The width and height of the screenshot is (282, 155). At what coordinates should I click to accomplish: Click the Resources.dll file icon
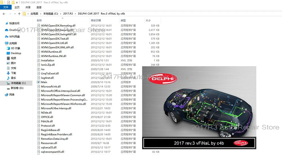point(38,143)
